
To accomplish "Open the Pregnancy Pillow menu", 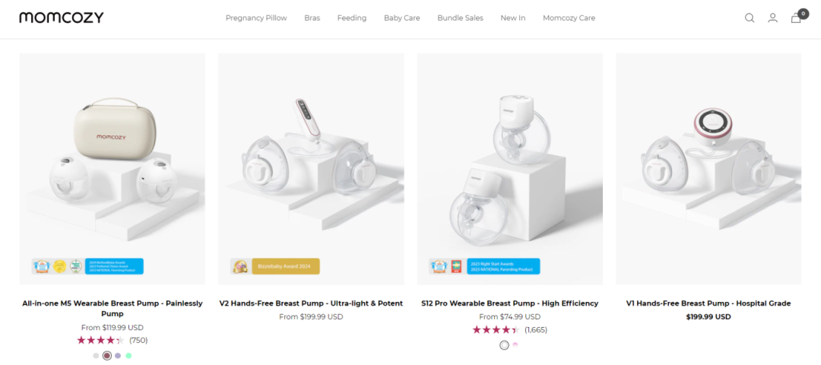I will coord(256,18).
